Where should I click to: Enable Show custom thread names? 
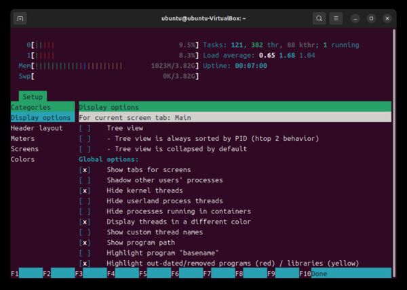[85, 232]
